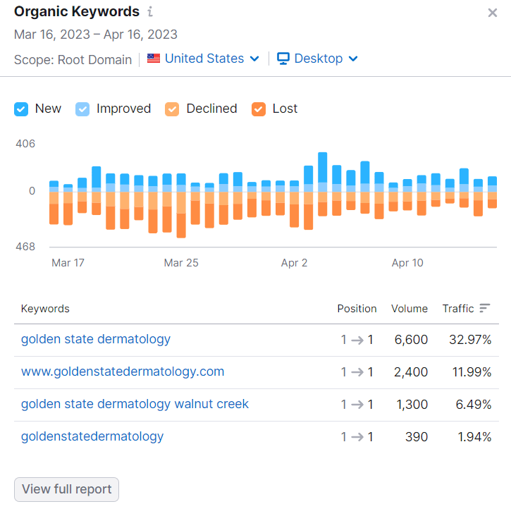This screenshot has height=516, width=511.
Task: Close the Organic Keywords panel
Action: coord(492,13)
